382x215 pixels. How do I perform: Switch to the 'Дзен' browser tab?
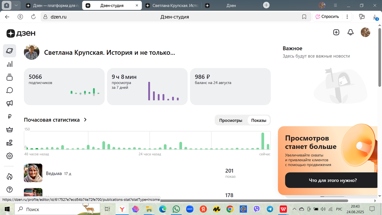click(x=232, y=5)
